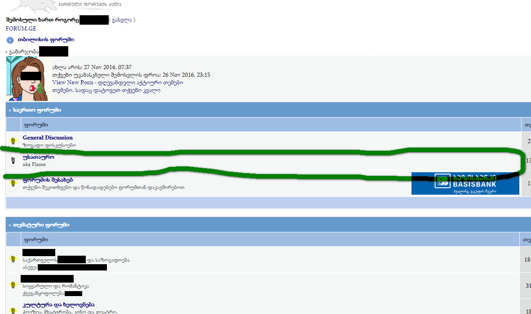The image size is (531, 314).
Task: Open the კულტურა და ხელოვნება forum
Action: pos(58,305)
